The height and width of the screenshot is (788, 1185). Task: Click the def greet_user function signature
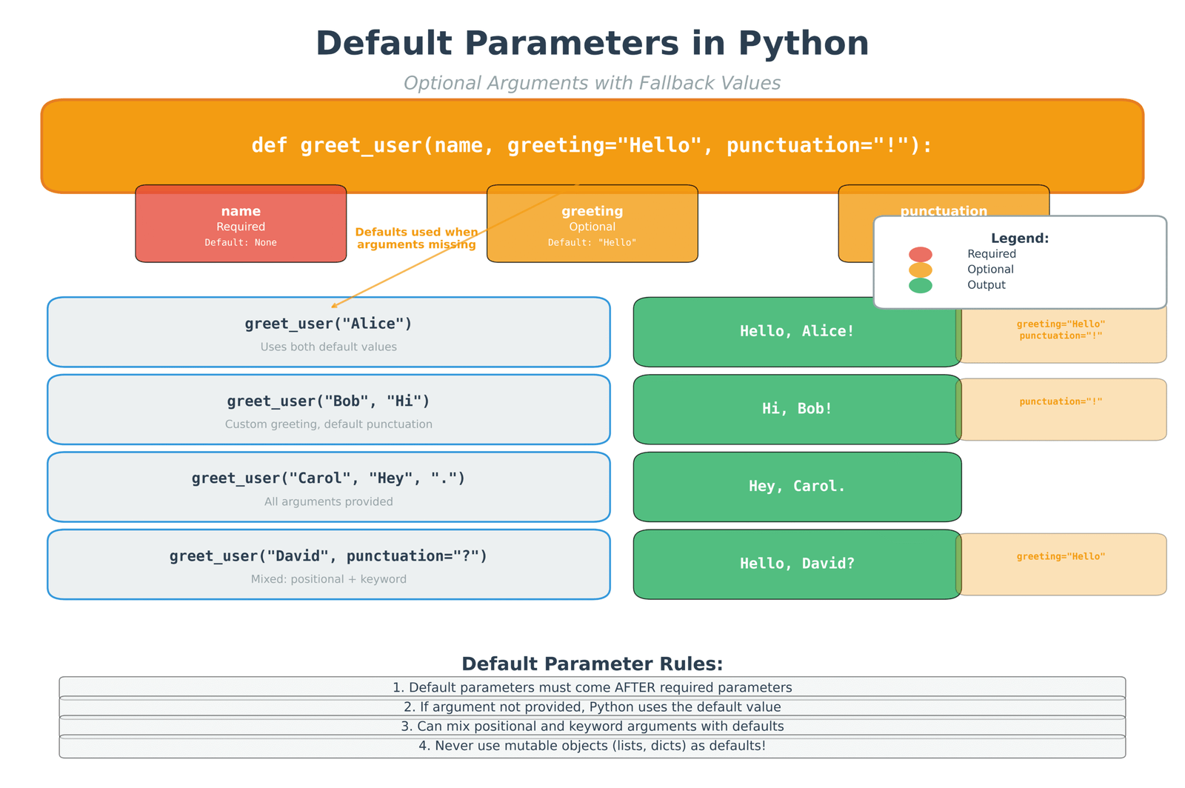click(x=592, y=145)
